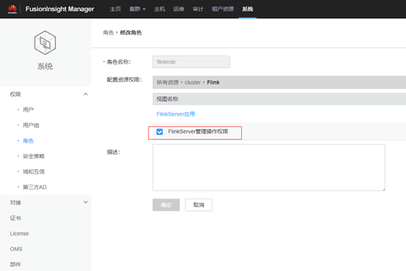The image size is (406, 271).
Task: Click cluster in resource path
Action: (193, 82)
